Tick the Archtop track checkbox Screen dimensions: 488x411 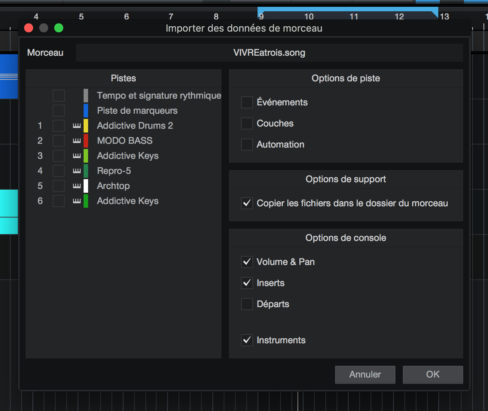(x=59, y=186)
